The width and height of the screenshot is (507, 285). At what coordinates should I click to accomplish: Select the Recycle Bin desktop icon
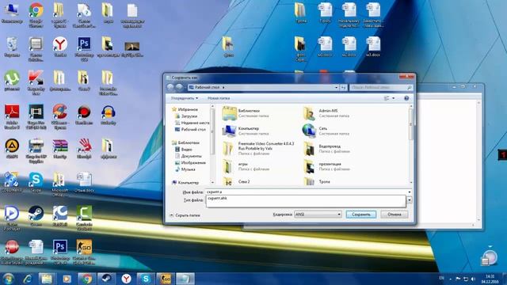pyautogui.click(x=12, y=47)
